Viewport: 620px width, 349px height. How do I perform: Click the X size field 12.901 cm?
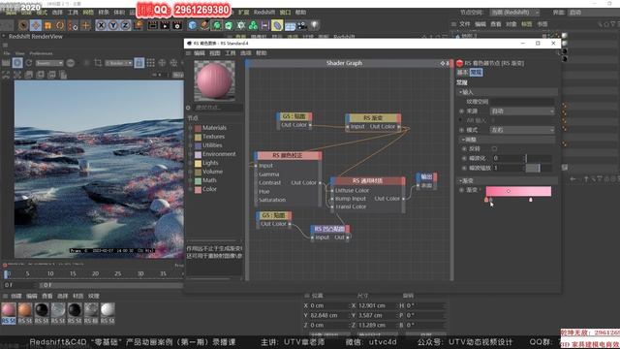point(376,305)
